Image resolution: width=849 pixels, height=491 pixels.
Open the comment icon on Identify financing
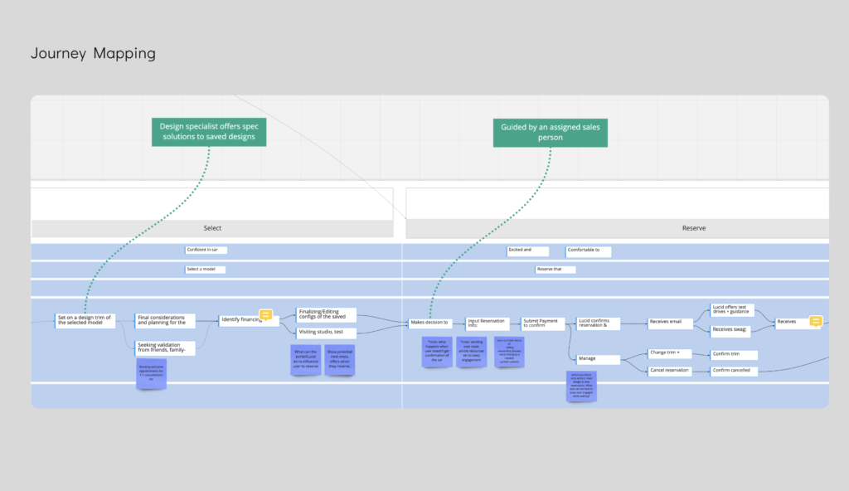point(266,315)
